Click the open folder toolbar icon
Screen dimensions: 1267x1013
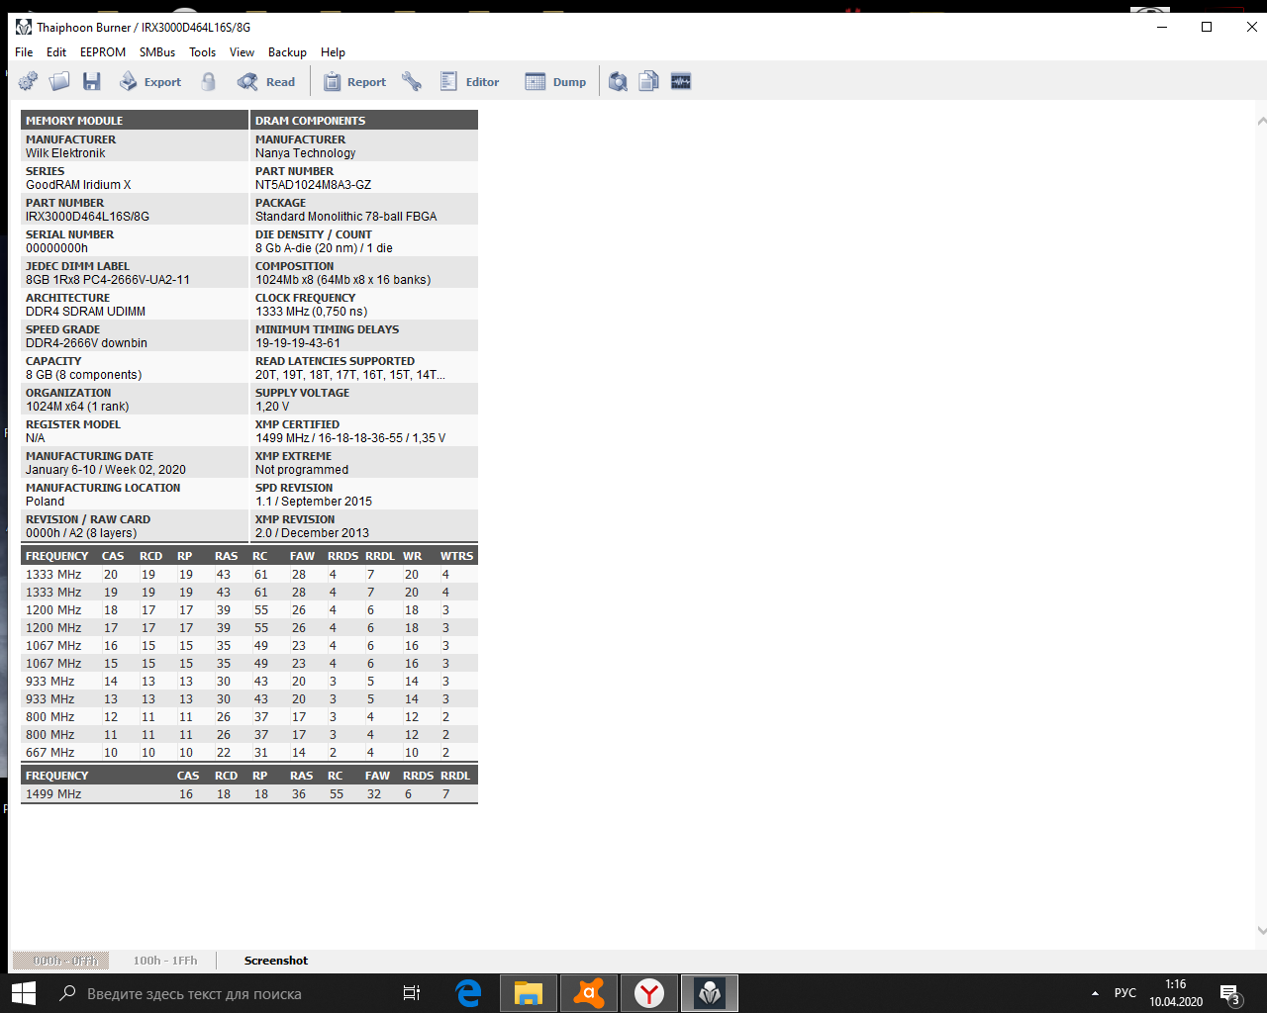(59, 82)
